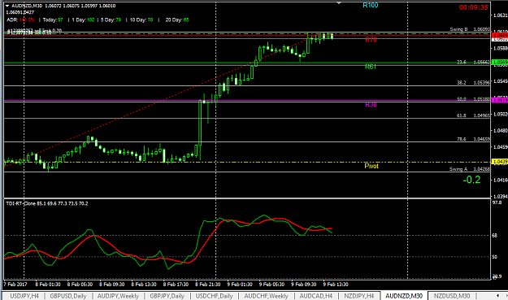Select the green R61 level label
This screenshot has width=508, height=300.
[x=371, y=67]
